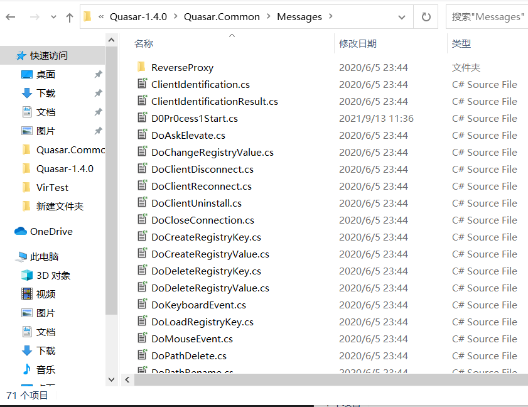Select the DoPathDelete.cs file icon
The height and width of the screenshot is (407, 528).
click(143, 355)
